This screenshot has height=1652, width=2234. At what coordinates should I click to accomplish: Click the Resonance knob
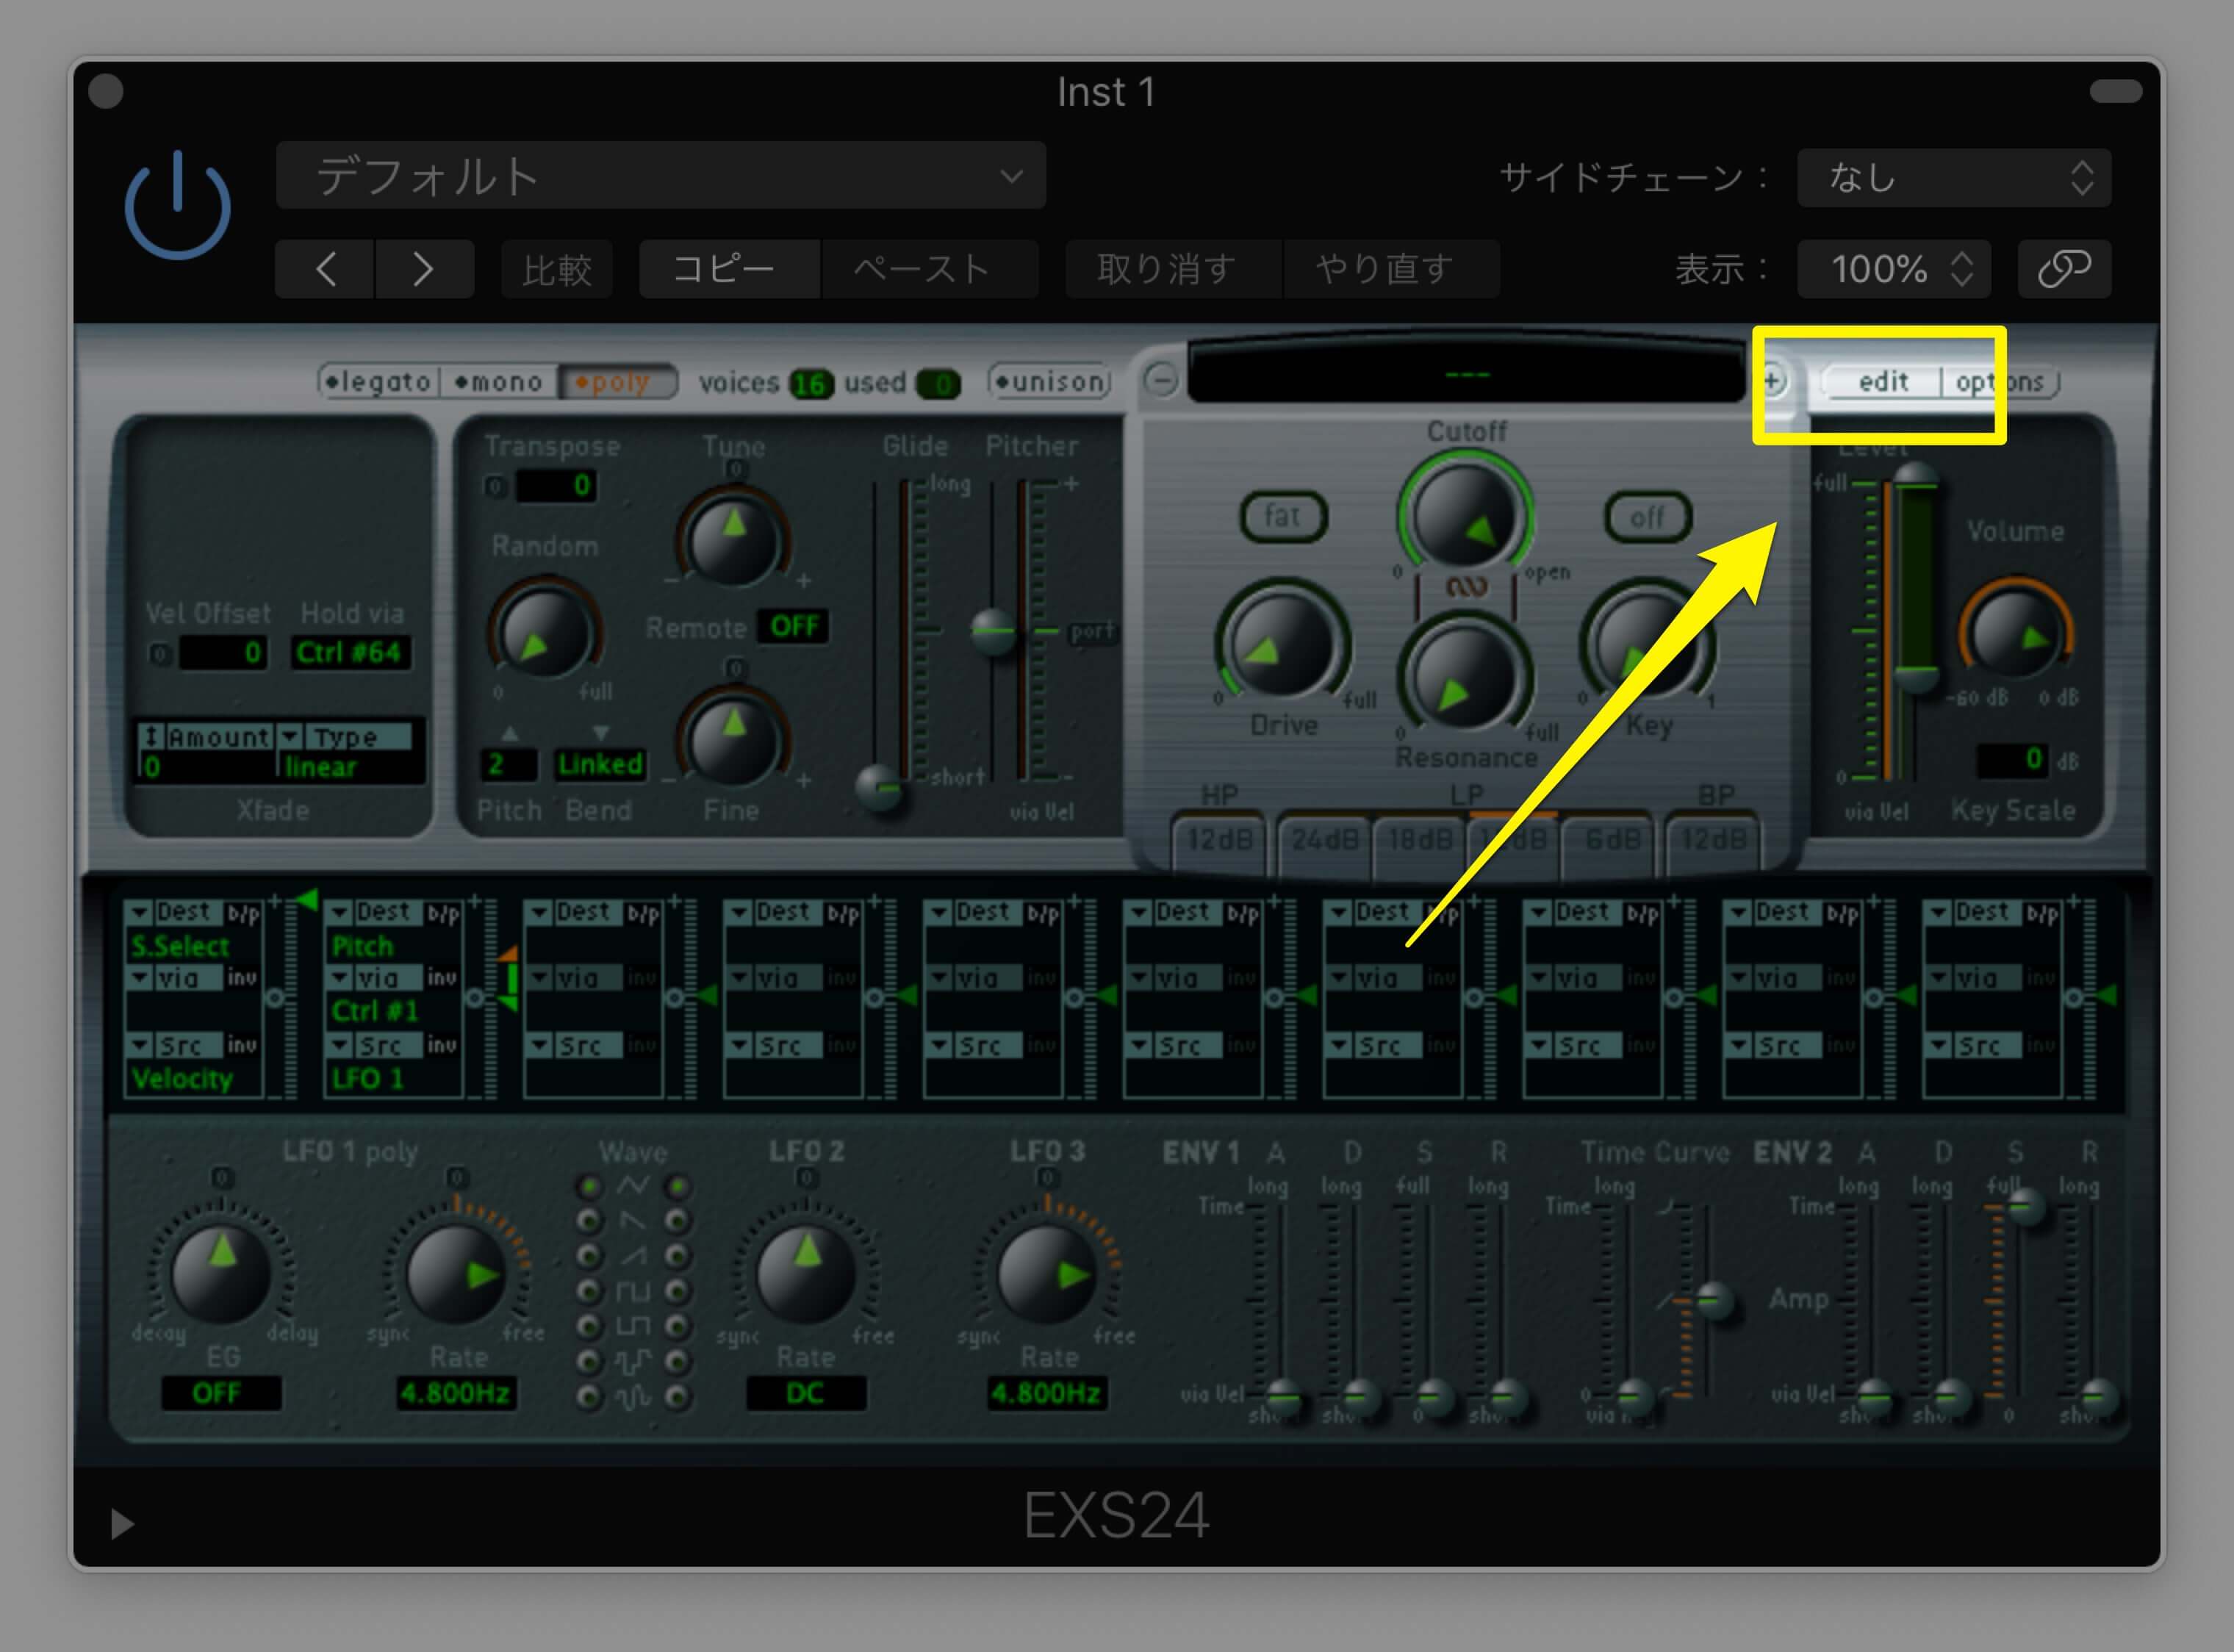pyautogui.click(x=1465, y=677)
